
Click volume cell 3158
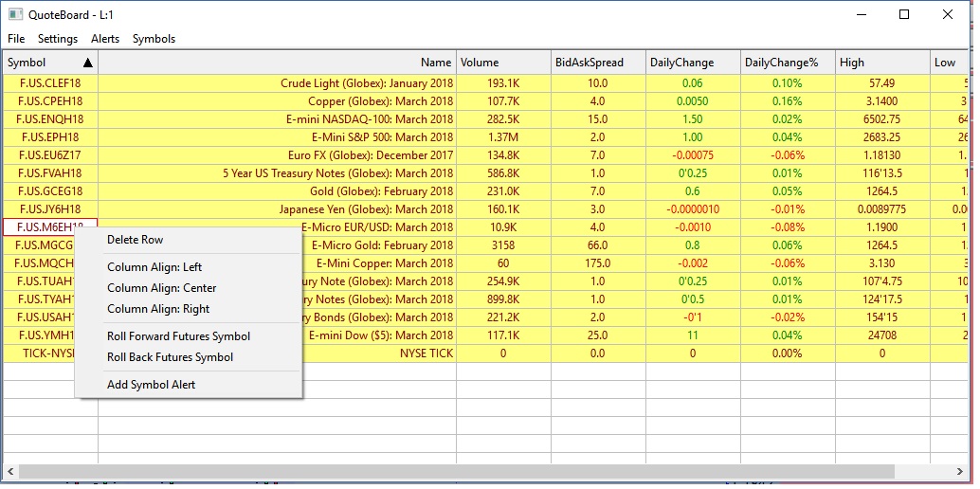504,245
